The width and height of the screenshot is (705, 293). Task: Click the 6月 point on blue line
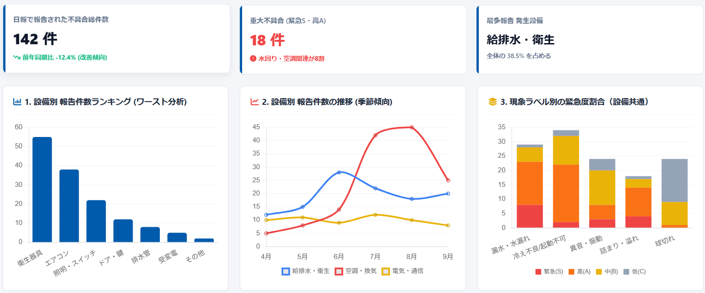(339, 172)
